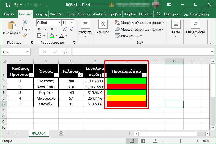Increase font size with the large A
Screen dimensions: 216x144
(65, 29)
